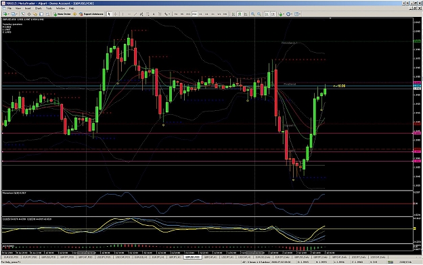Expand the Periods dropdown arrow
This screenshot has height=265, width=423.
click(x=292, y=14)
